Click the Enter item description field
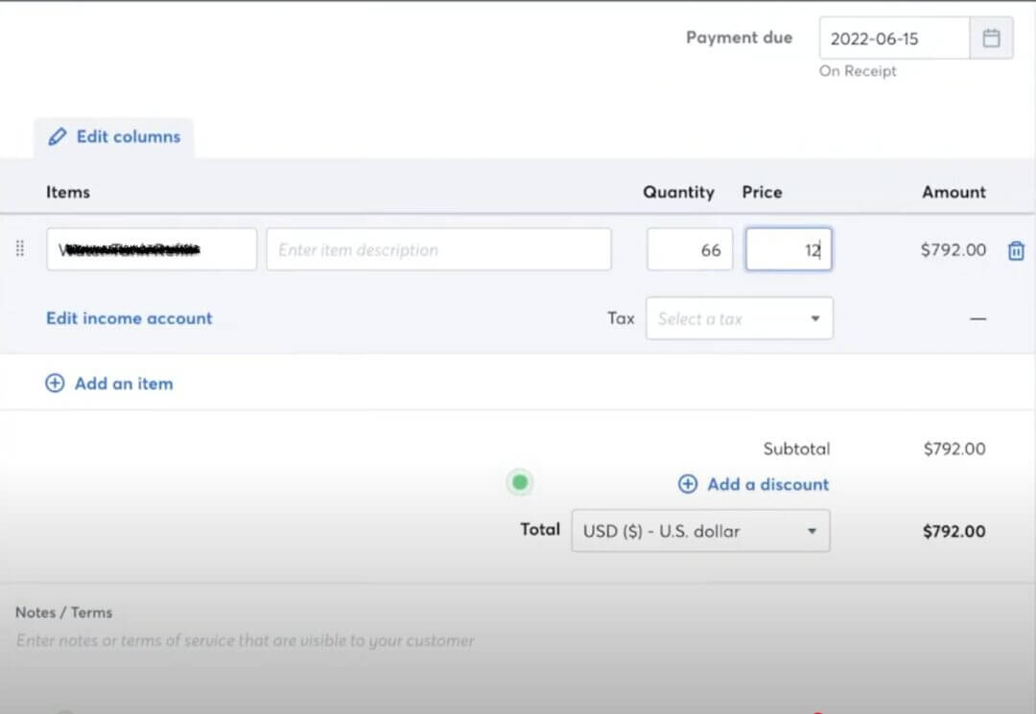 [438, 249]
